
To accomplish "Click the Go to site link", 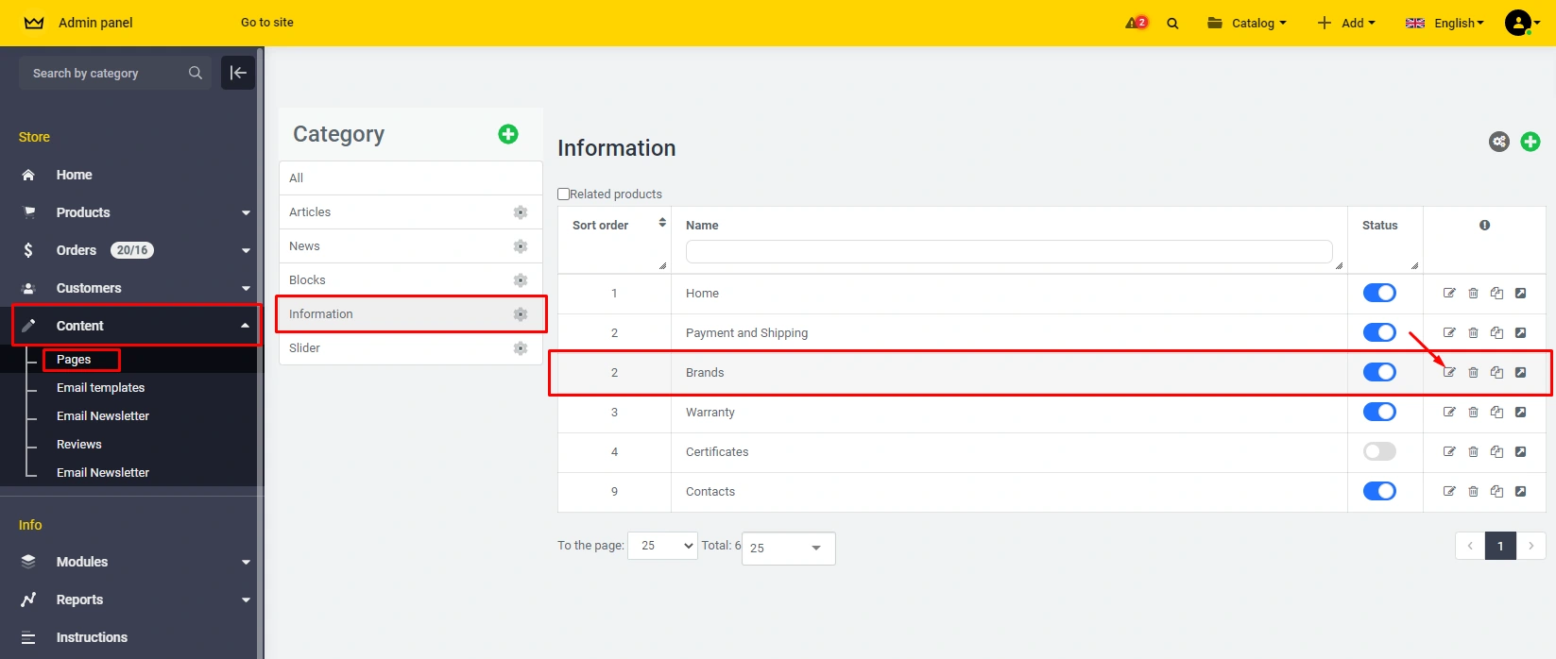I will pos(266,23).
